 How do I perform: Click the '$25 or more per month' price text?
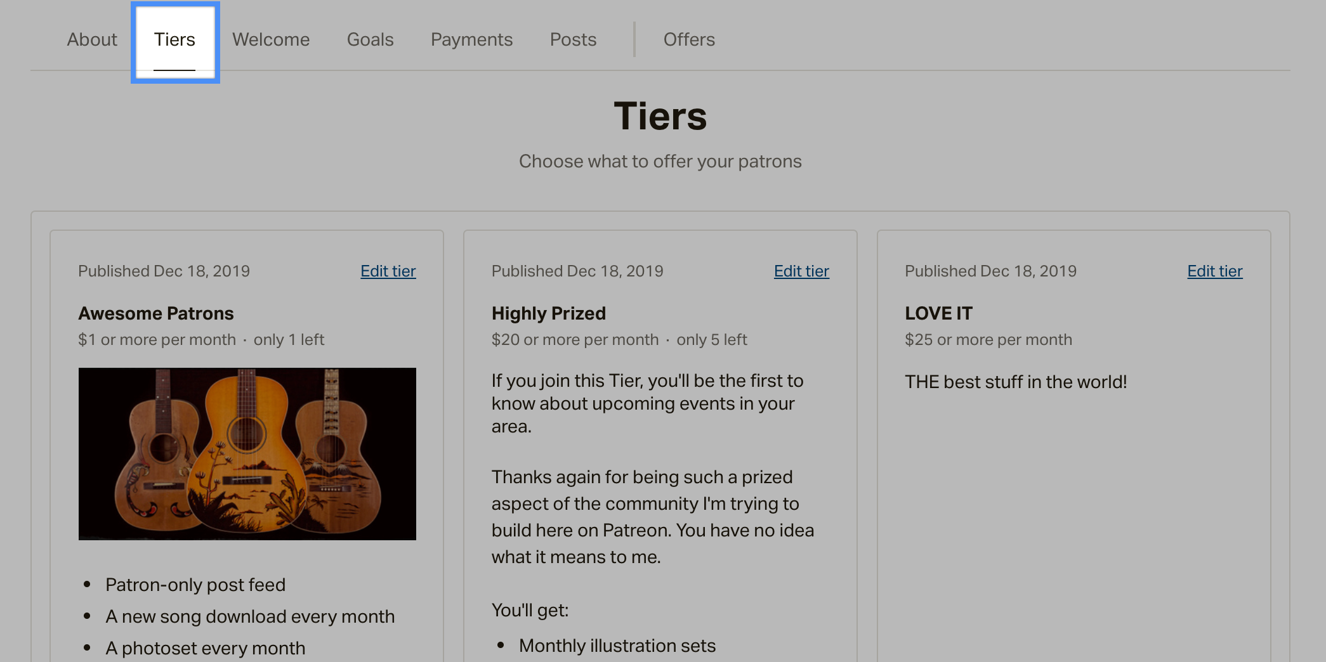pyautogui.click(x=988, y=340)
